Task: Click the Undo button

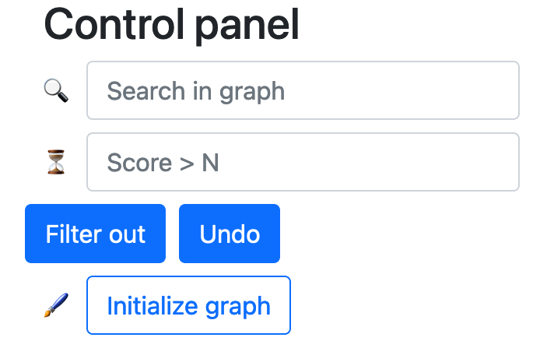Action: pos(230,234)
